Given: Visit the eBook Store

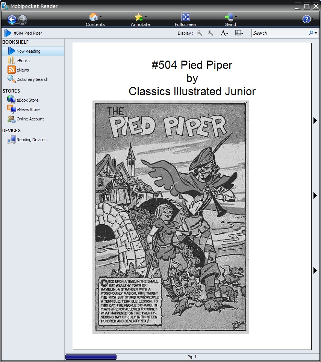Looking at the screenshot, I should pyautogui.click(x=27, y=100).
